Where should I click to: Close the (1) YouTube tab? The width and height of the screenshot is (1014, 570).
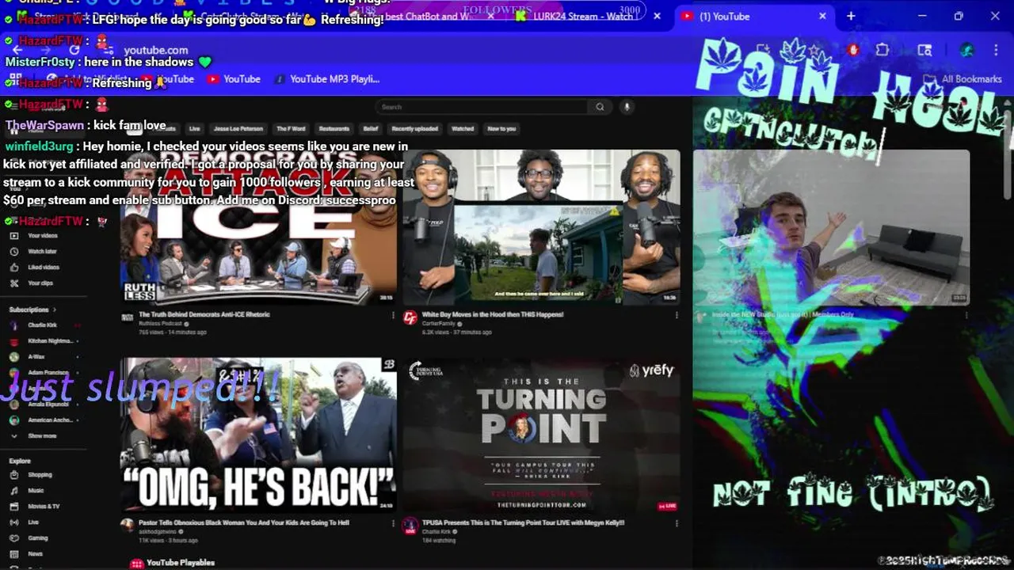822,16
